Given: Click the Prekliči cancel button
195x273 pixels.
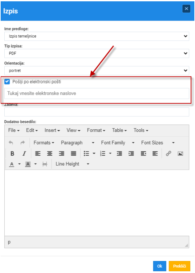Looking at the screenshot, I should pyautogui.click(x=179, y=266).
